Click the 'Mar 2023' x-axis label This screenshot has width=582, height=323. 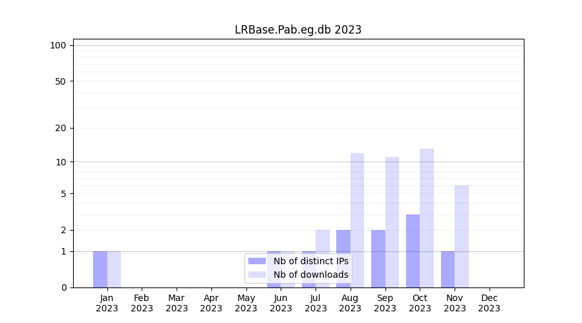tap(177, 303)
